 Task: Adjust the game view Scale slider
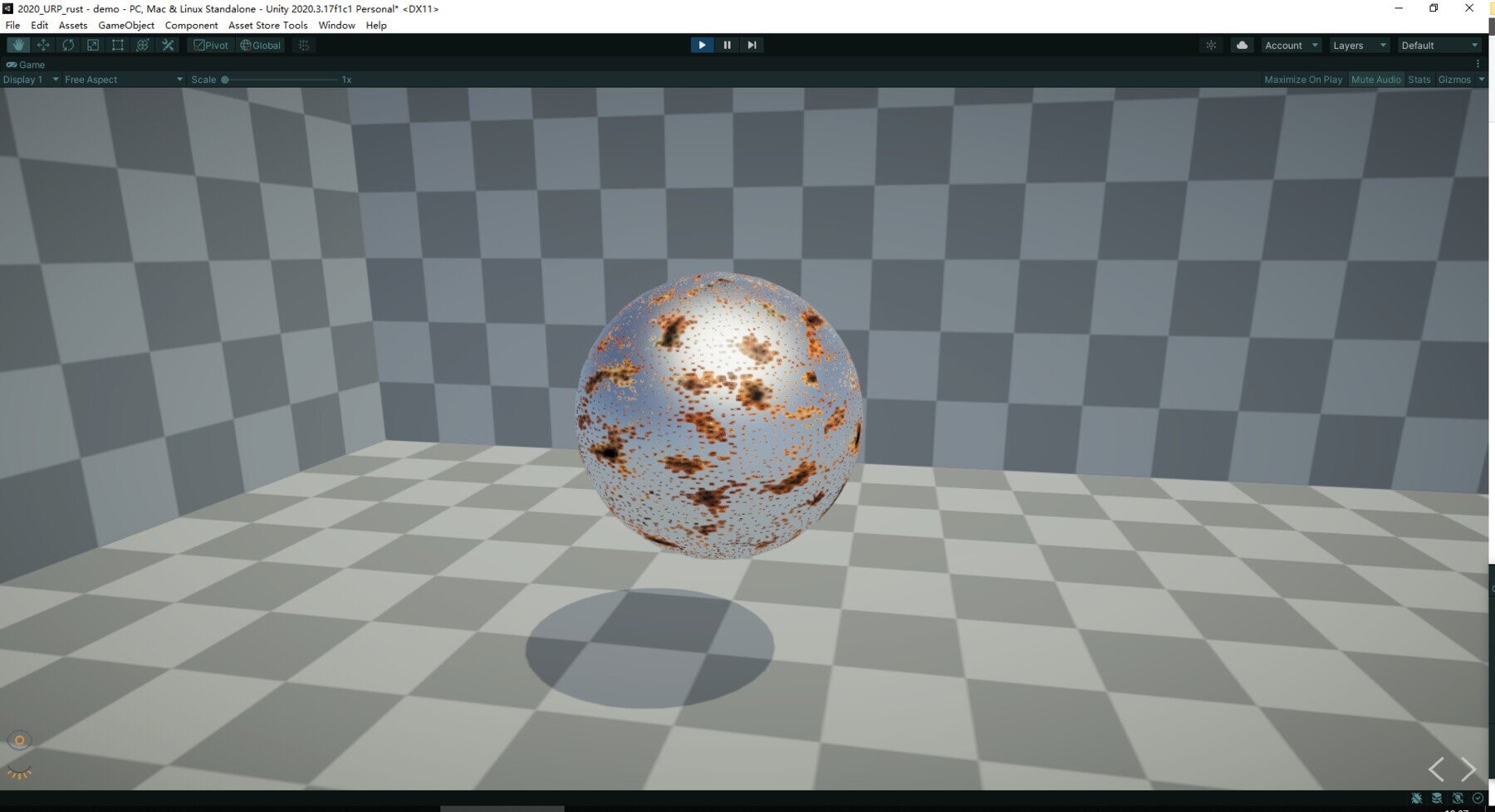click(227, 79)
